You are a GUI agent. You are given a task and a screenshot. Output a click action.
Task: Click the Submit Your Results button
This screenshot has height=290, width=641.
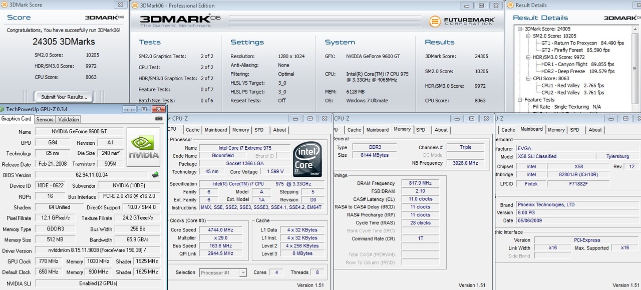click(x=64, y=97)
